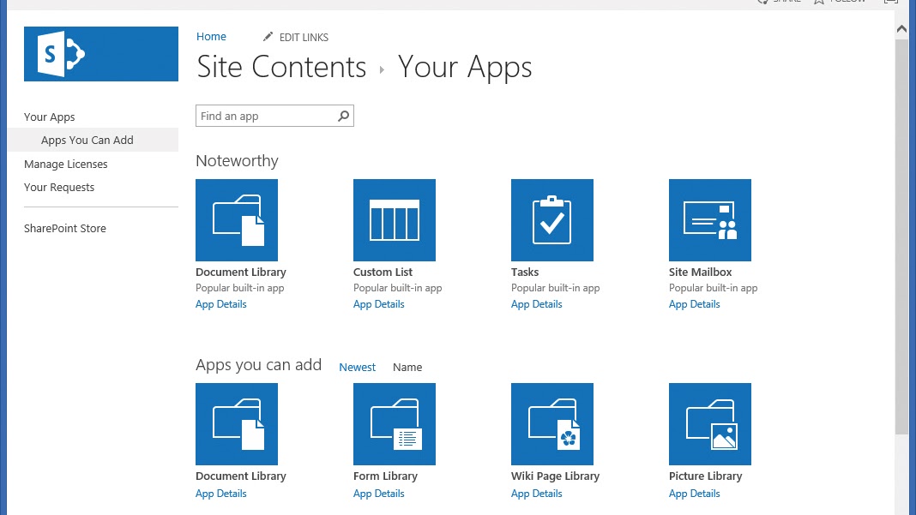The width and height of the screenshot is (916, 515).
Task: Click the Site Mailbox app name
Action: [700, 272]
